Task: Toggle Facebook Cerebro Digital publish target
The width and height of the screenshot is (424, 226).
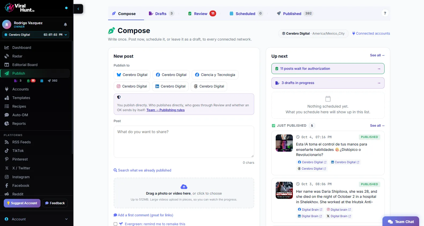Action: [171, 75]
